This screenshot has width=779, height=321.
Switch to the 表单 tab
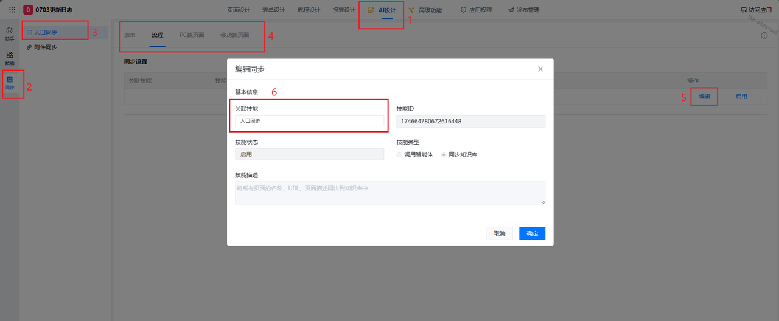coord(130,35)
